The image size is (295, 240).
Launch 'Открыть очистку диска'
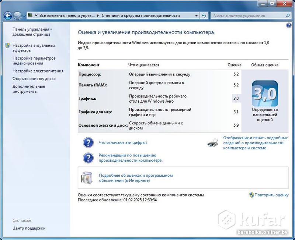click(34, 79)
